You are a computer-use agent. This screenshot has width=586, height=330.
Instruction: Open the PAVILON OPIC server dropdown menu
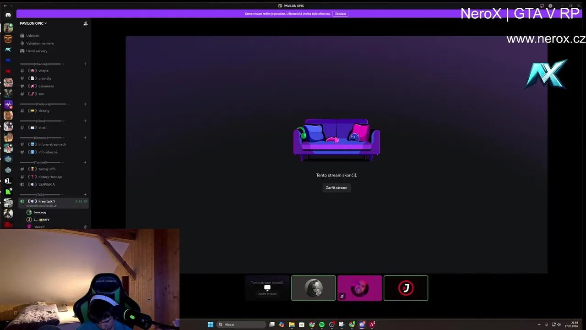33,23
